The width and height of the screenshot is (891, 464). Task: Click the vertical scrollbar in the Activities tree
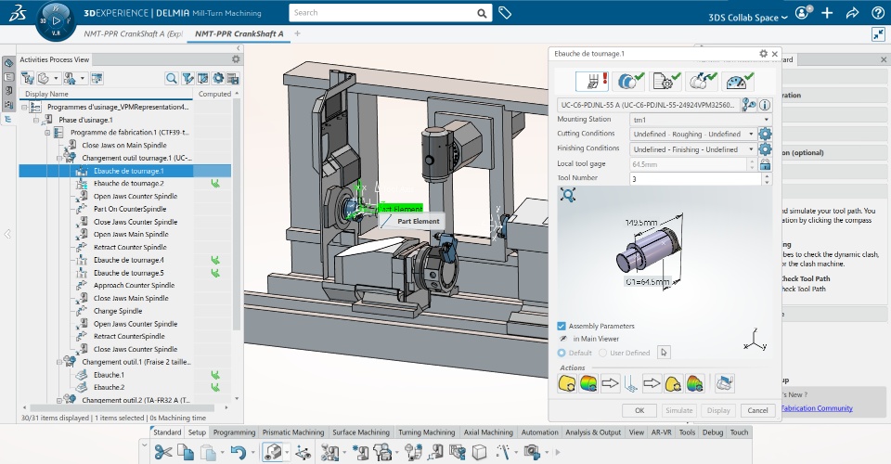(x=237, y=213)
